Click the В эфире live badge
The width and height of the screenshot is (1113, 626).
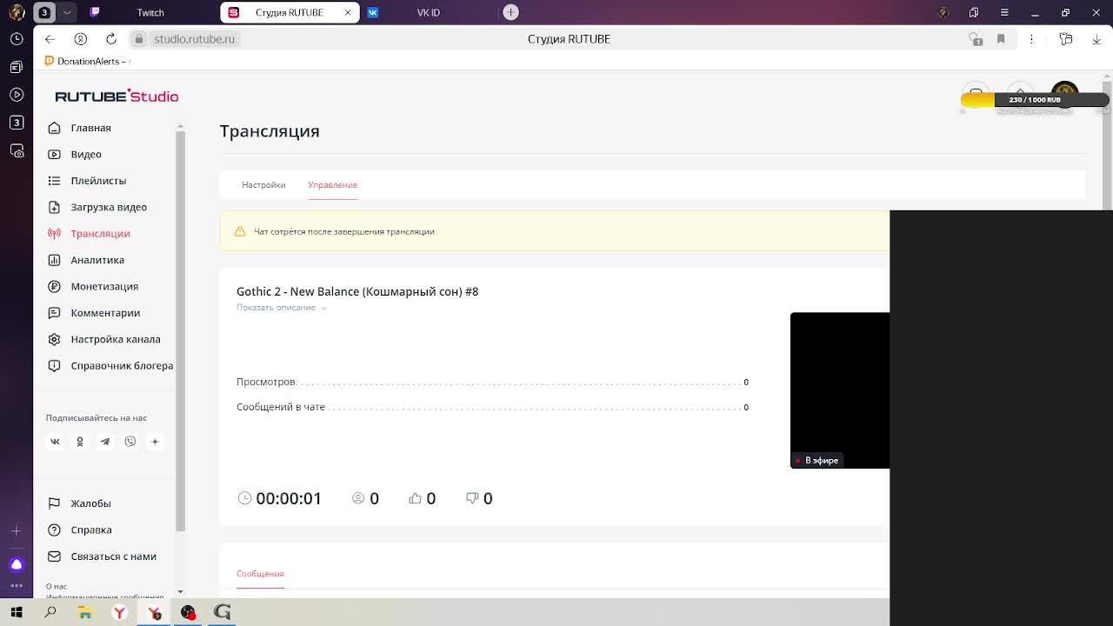[x=817, y=460]
